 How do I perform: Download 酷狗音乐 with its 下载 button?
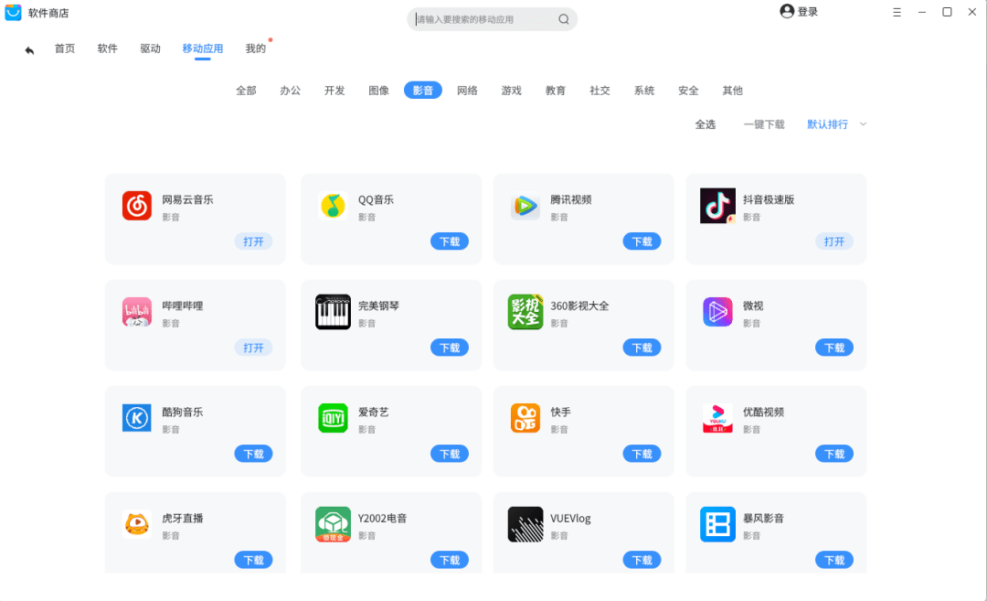tap(254, 454)
